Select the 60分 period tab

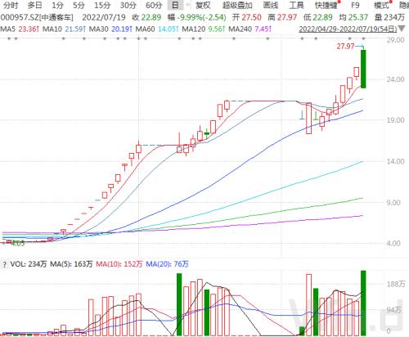(154, 5)
